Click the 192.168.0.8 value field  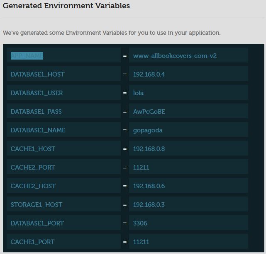(188, 149)
